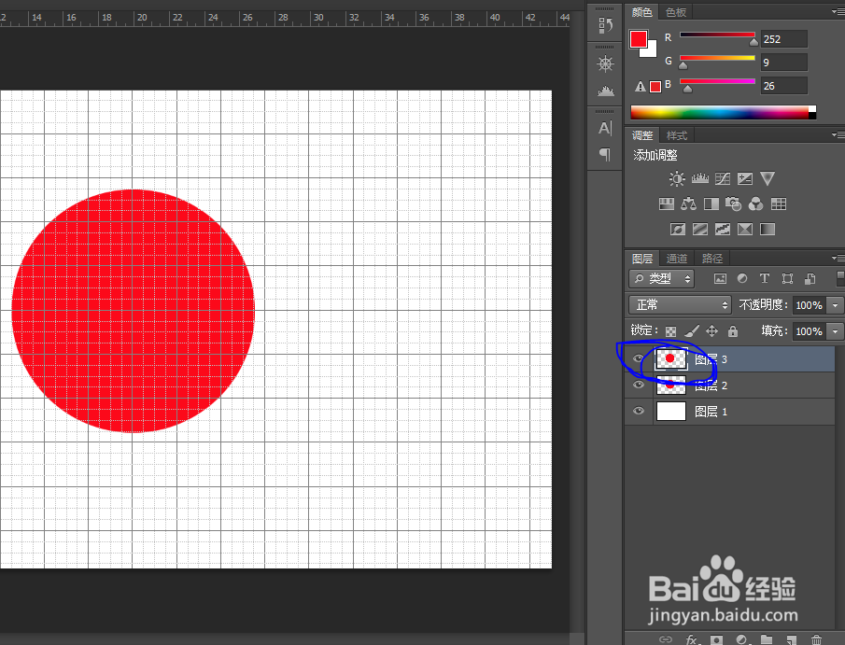Open the 正常 blend mode dropdown
Viewport: 845px width, 645px height.
pyautogui.click(x=680, y=305)
